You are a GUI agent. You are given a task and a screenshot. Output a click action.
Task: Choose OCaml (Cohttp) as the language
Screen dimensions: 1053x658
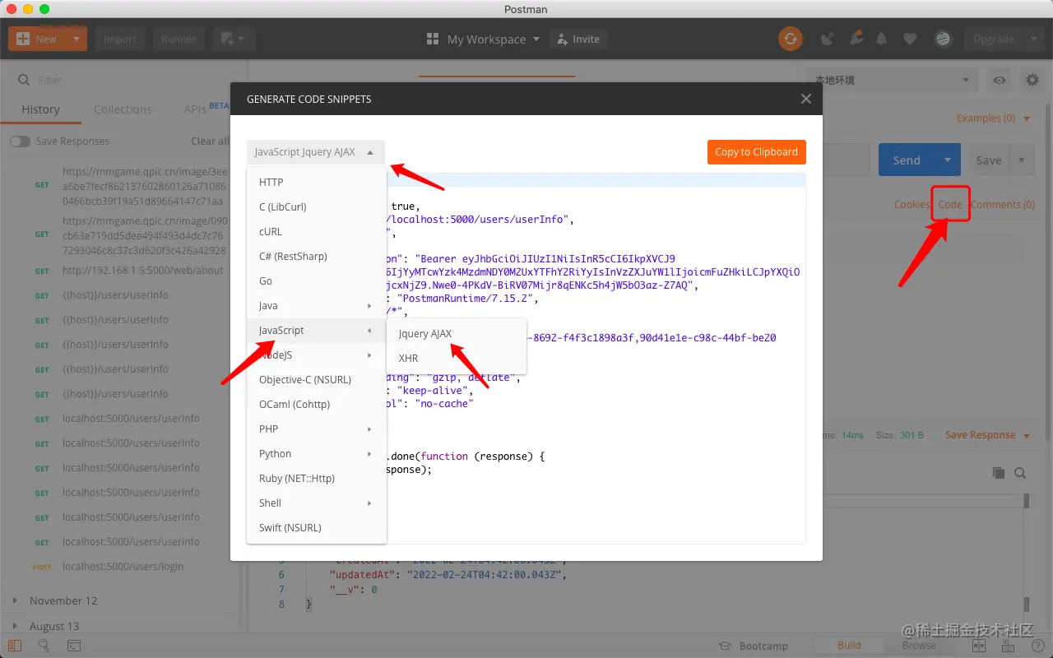click(x=317, y=405)
